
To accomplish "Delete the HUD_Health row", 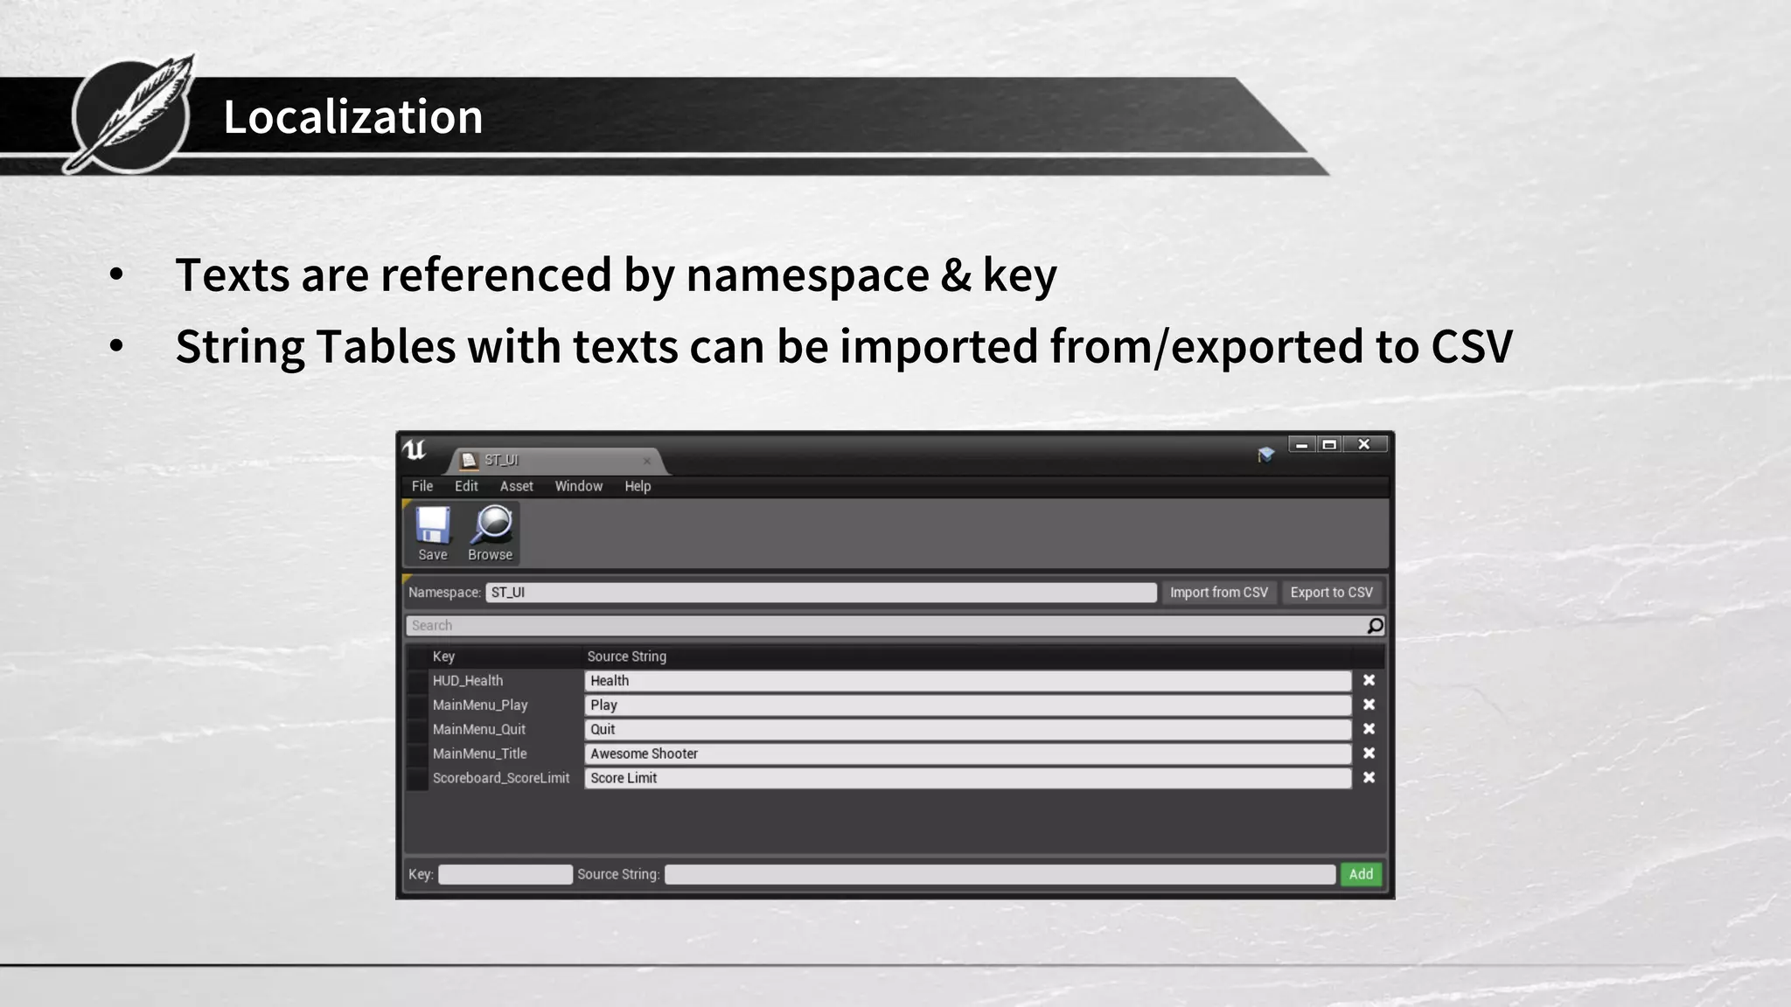I will pyautogui.click(x=1369, y=680).
